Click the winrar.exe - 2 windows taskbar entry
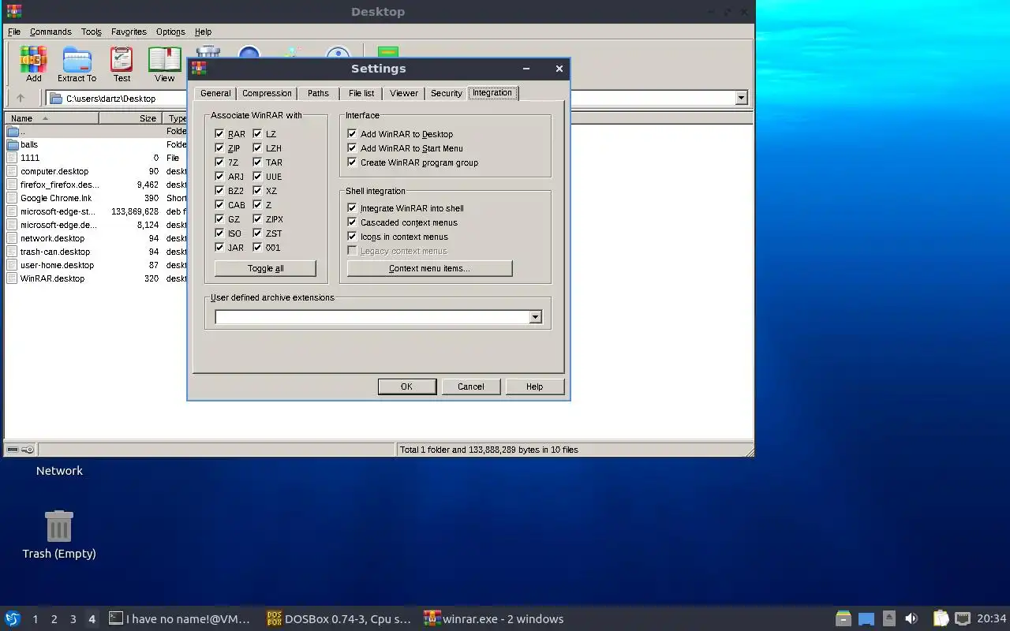 (494, 618)
